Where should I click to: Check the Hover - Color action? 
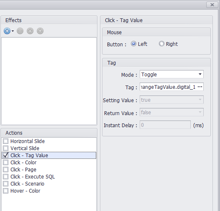(x=5, y=191)
